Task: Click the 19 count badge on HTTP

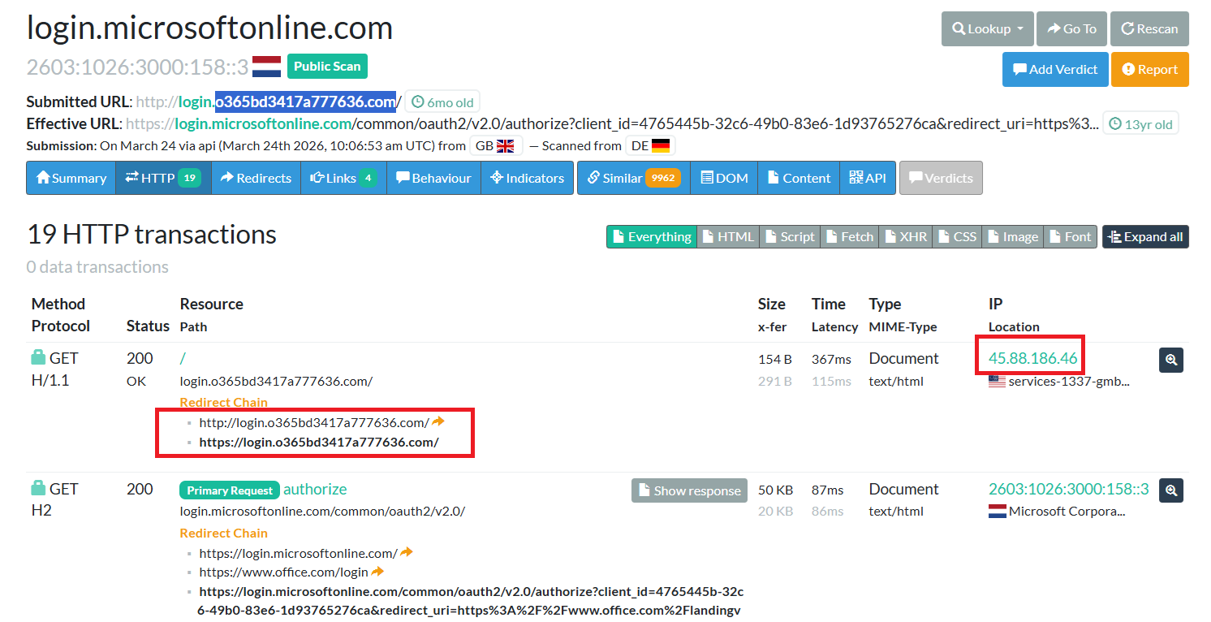Action: click(x=189, y=178)
